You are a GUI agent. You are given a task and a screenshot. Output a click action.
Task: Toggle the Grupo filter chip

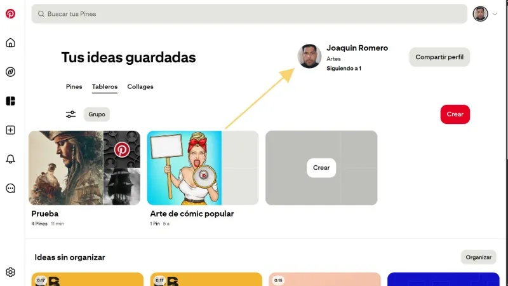click(x=97, y=114)
